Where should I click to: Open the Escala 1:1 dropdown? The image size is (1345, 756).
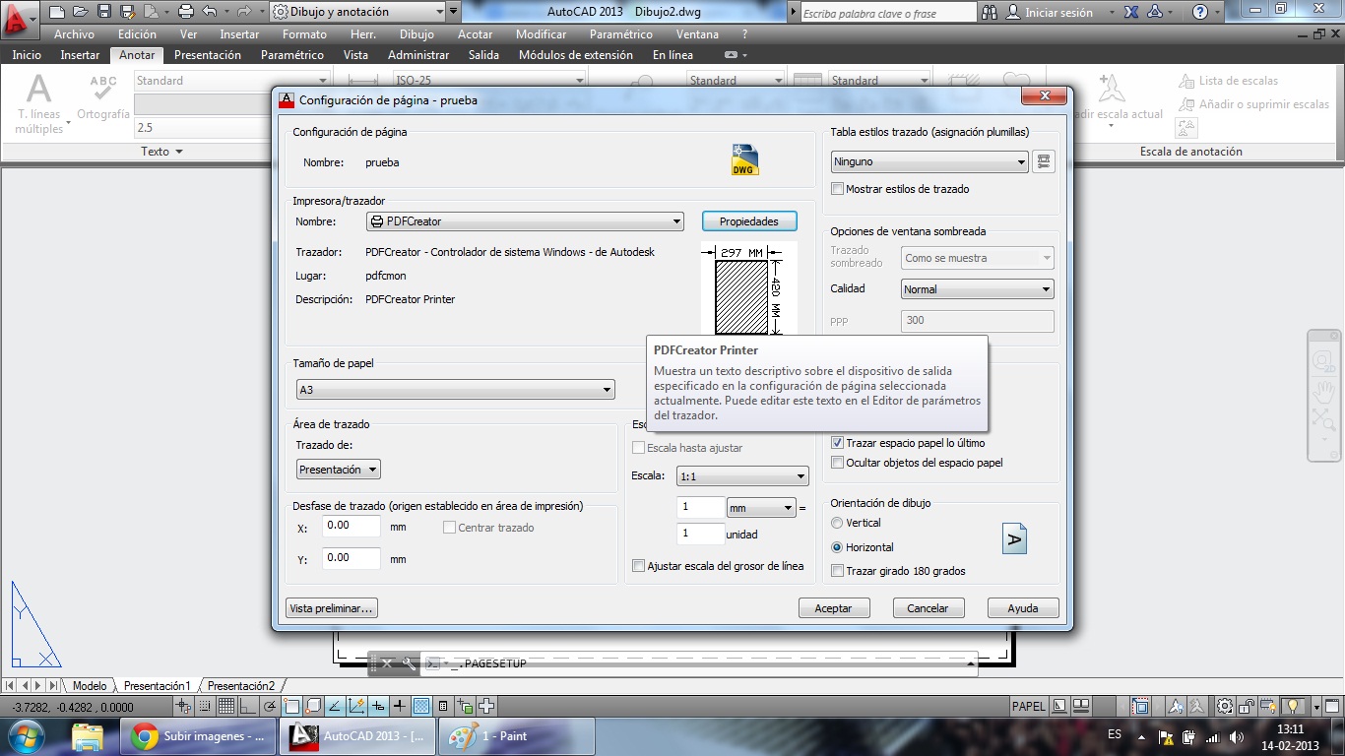[x=742, y=476]
